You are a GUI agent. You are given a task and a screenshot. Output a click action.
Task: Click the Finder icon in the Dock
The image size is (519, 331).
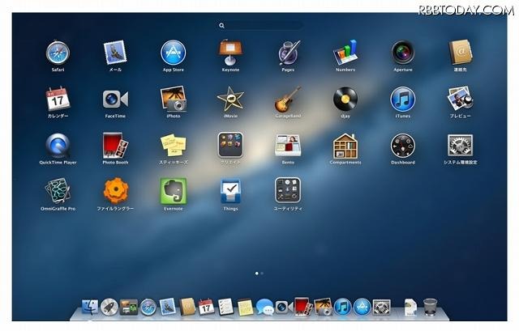[88, 307]
